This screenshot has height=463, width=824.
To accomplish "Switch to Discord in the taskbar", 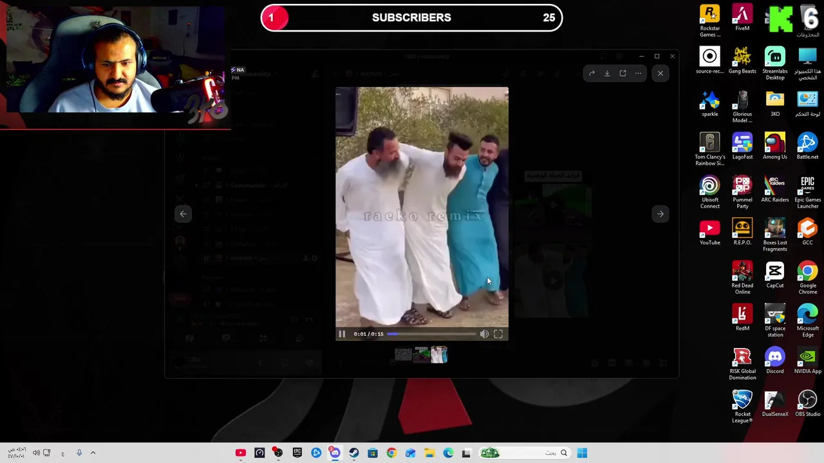I will [x=335, y=453].
